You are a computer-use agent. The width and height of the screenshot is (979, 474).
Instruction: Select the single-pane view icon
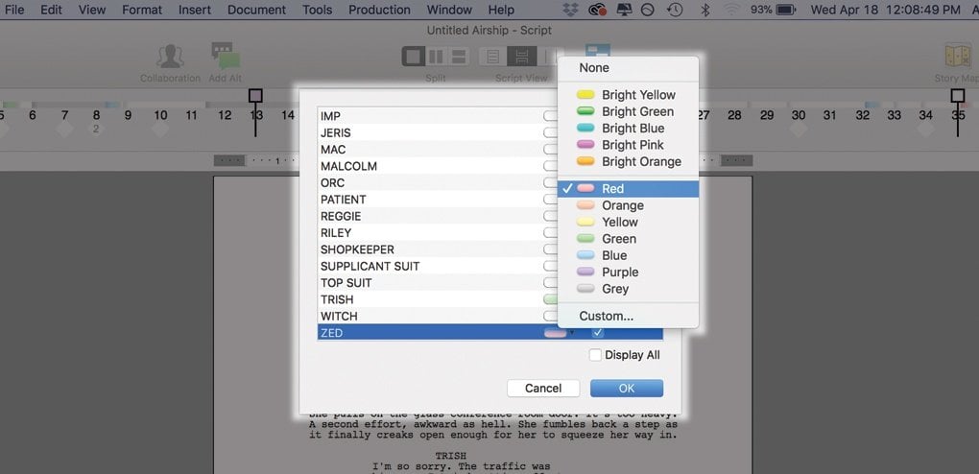pos(413,57)
